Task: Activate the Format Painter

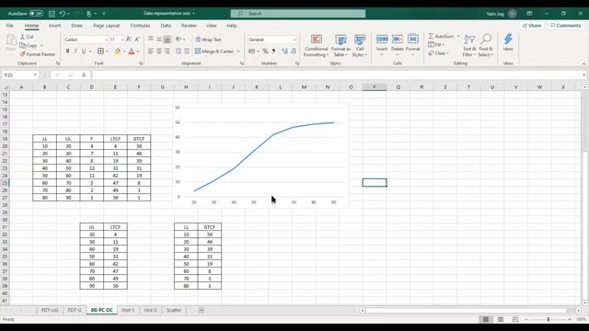Action: (x=38, y=54)
